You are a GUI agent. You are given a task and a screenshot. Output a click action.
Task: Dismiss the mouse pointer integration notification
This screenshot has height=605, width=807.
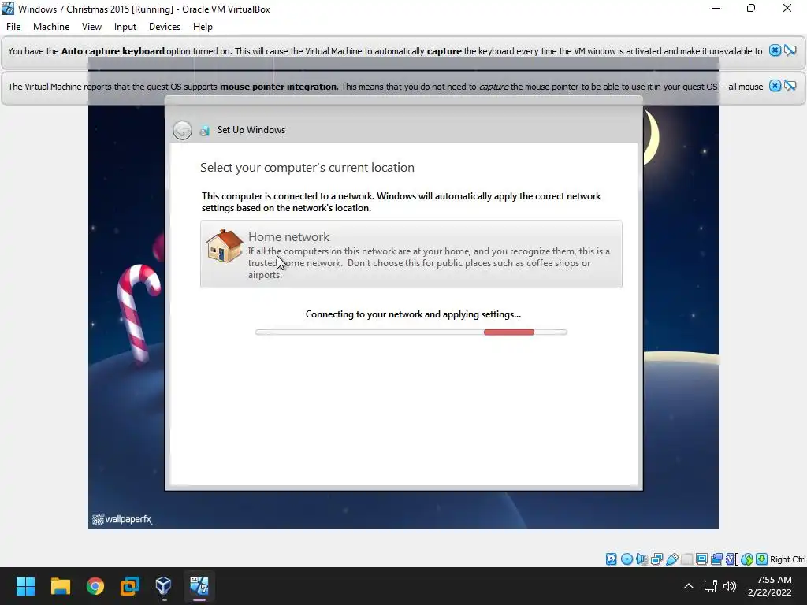pyautogui.click(x=775, y=86)
